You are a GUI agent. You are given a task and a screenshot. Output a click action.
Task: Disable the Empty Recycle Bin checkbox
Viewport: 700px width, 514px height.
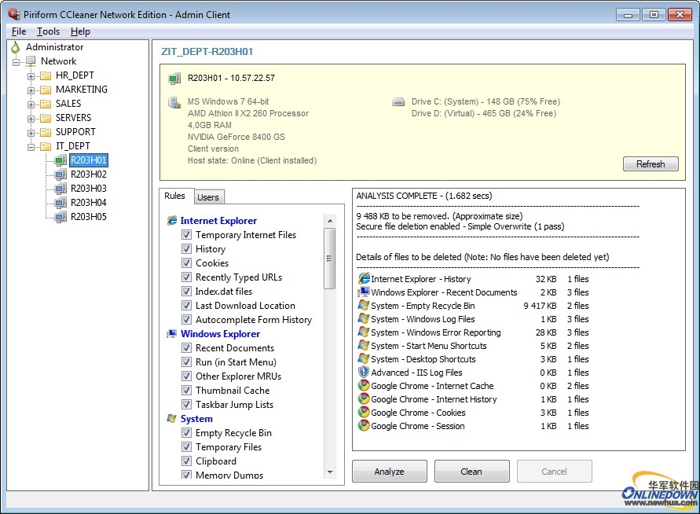(186, 433)
